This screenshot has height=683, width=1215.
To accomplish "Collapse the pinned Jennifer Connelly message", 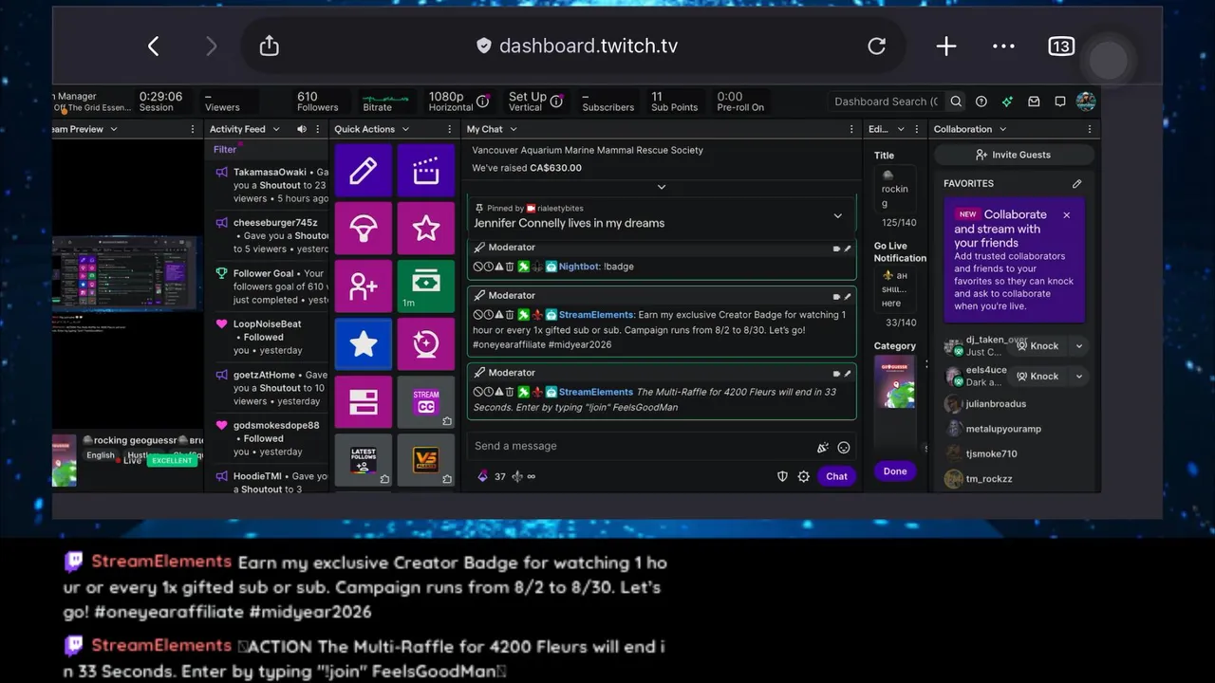I will click(x=837, y=215).
